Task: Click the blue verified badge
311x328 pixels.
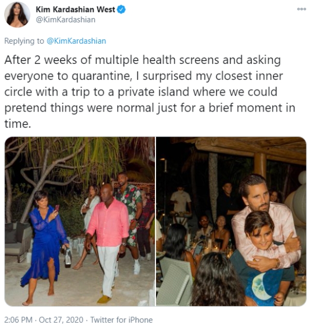Action: tap(121, 10)
